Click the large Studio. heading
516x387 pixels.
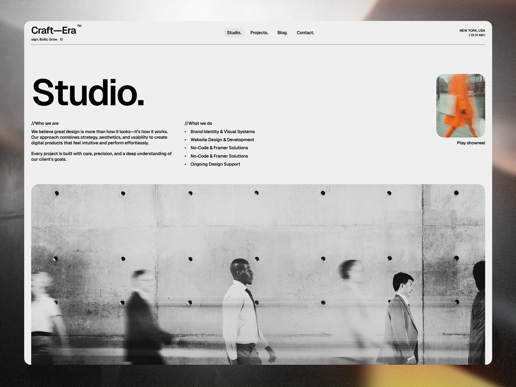(88, 93)
